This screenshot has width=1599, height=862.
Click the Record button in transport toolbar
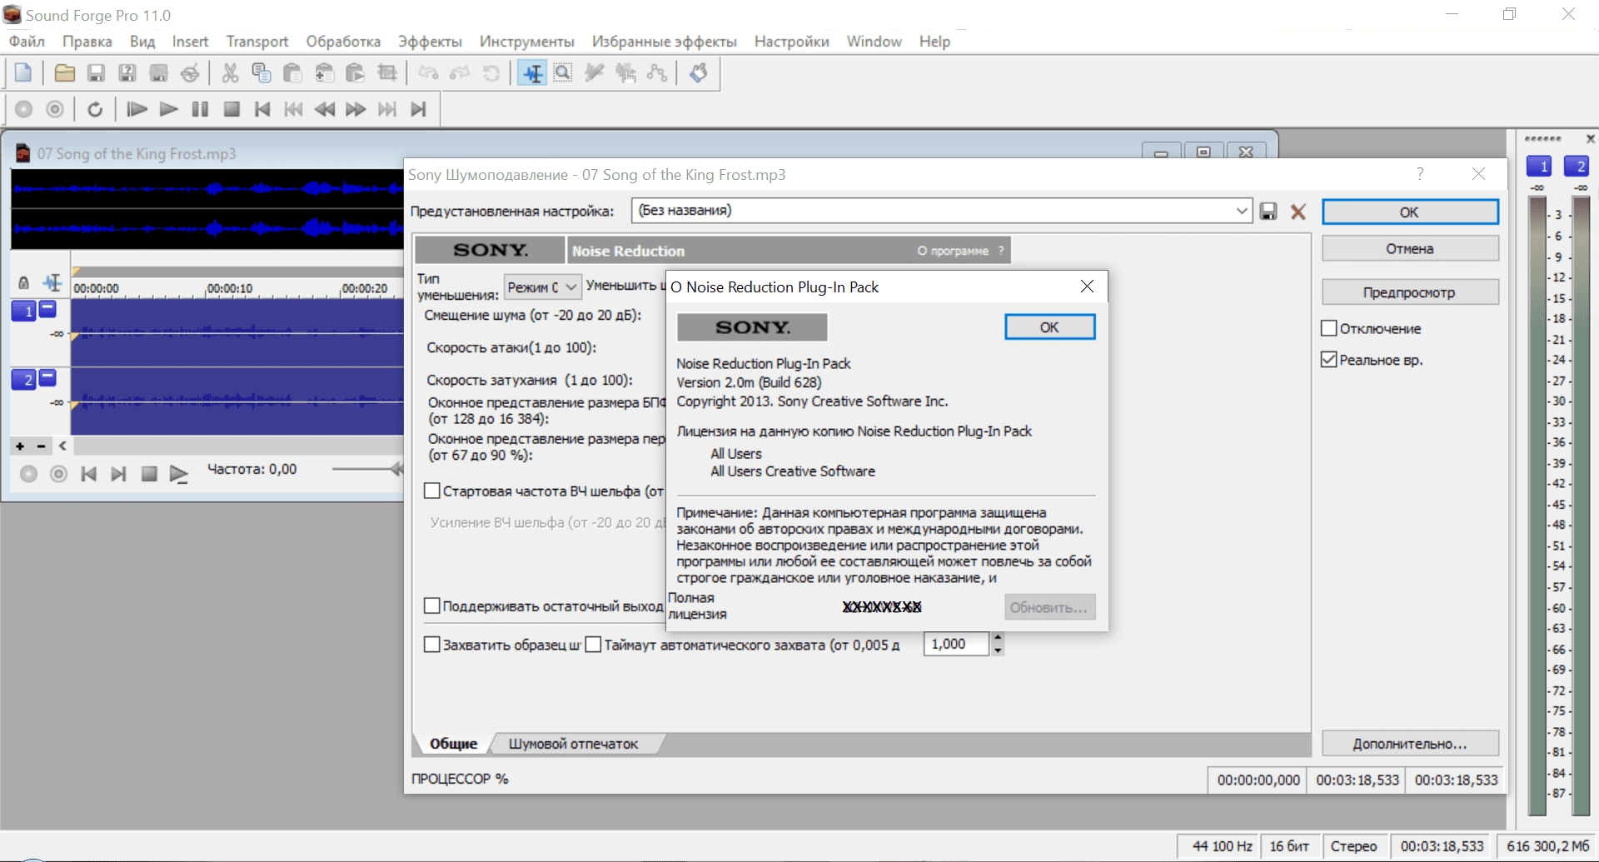click(x=23, y=109)
